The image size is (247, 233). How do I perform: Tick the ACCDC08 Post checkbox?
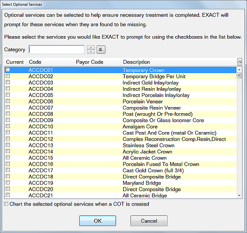pos(8,114)
